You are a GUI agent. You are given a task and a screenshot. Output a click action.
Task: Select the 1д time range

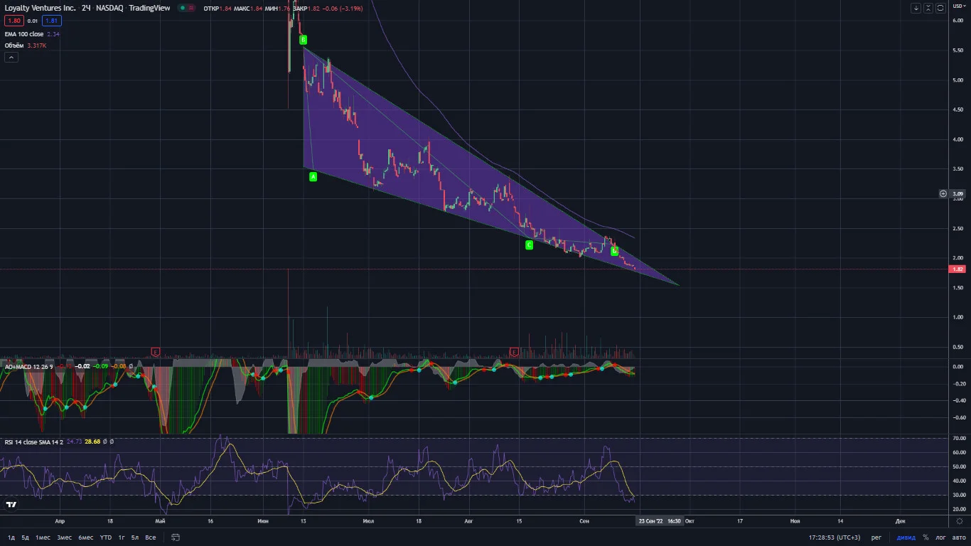[11, 537]
